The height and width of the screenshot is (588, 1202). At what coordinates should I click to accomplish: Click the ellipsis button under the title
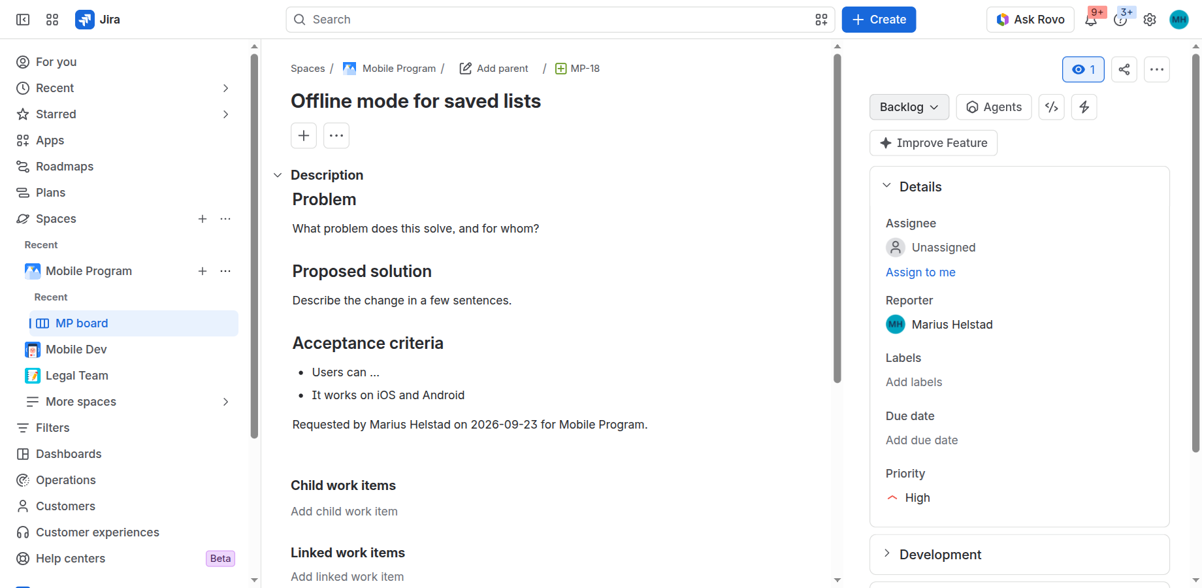(x=336, y=136)
